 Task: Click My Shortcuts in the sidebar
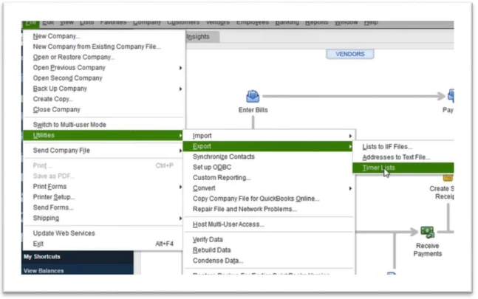tap(42, 257)
